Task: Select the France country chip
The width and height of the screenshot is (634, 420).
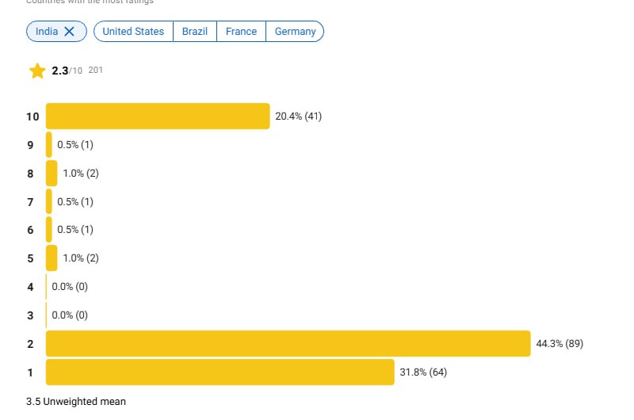Action: coord(242,32)
